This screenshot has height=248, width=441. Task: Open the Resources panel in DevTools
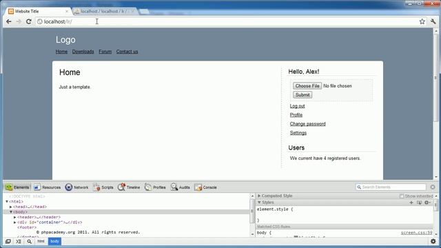(47, 187)
